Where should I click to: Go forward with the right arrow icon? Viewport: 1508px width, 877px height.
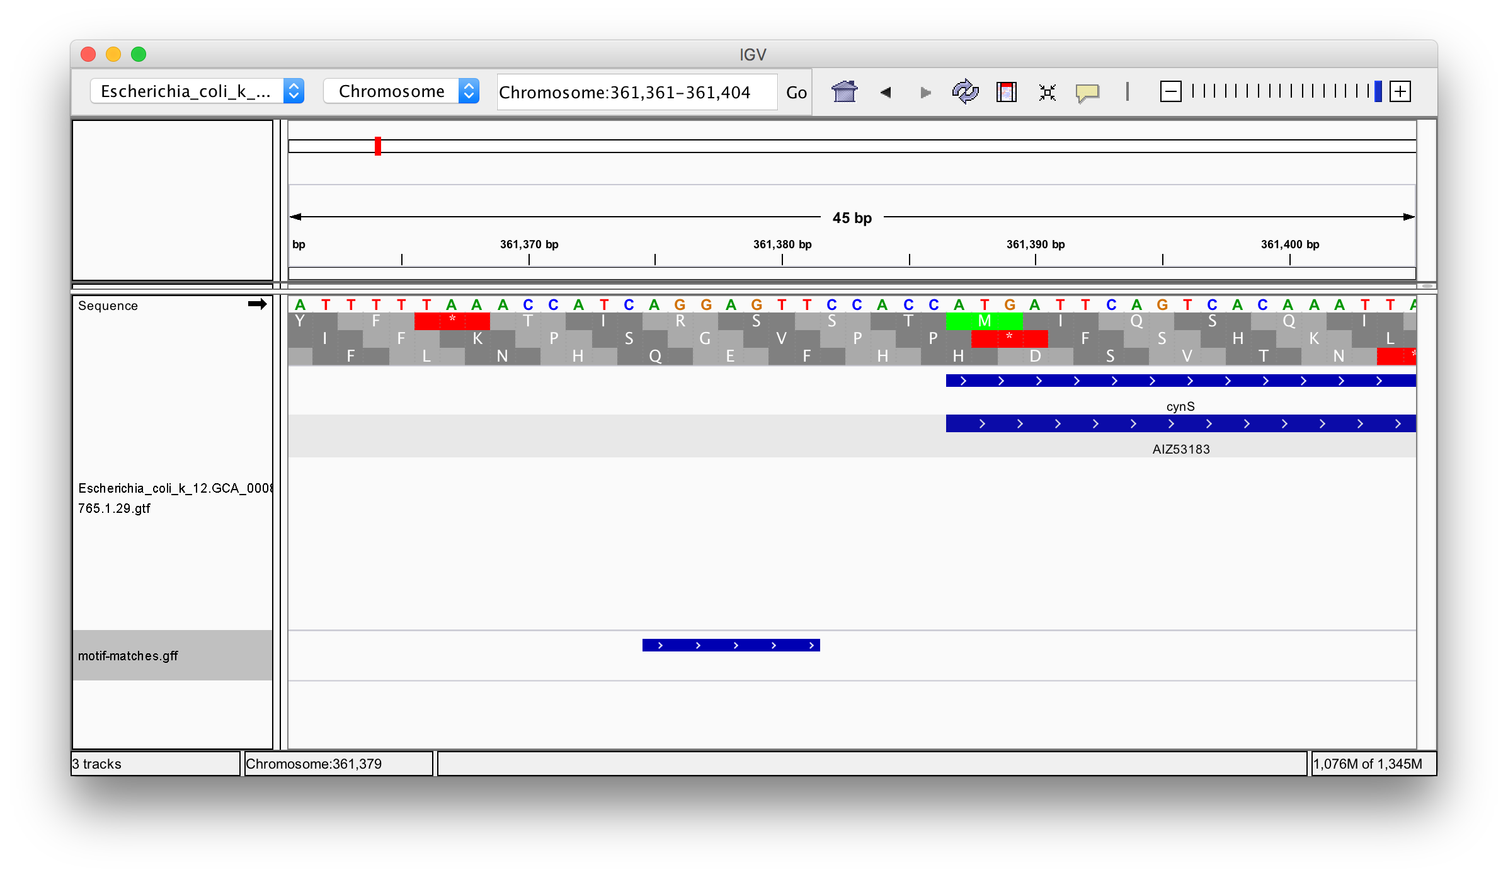click(x=925, y=93)
